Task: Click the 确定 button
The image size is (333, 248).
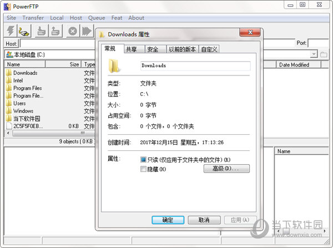Action: 168,220
